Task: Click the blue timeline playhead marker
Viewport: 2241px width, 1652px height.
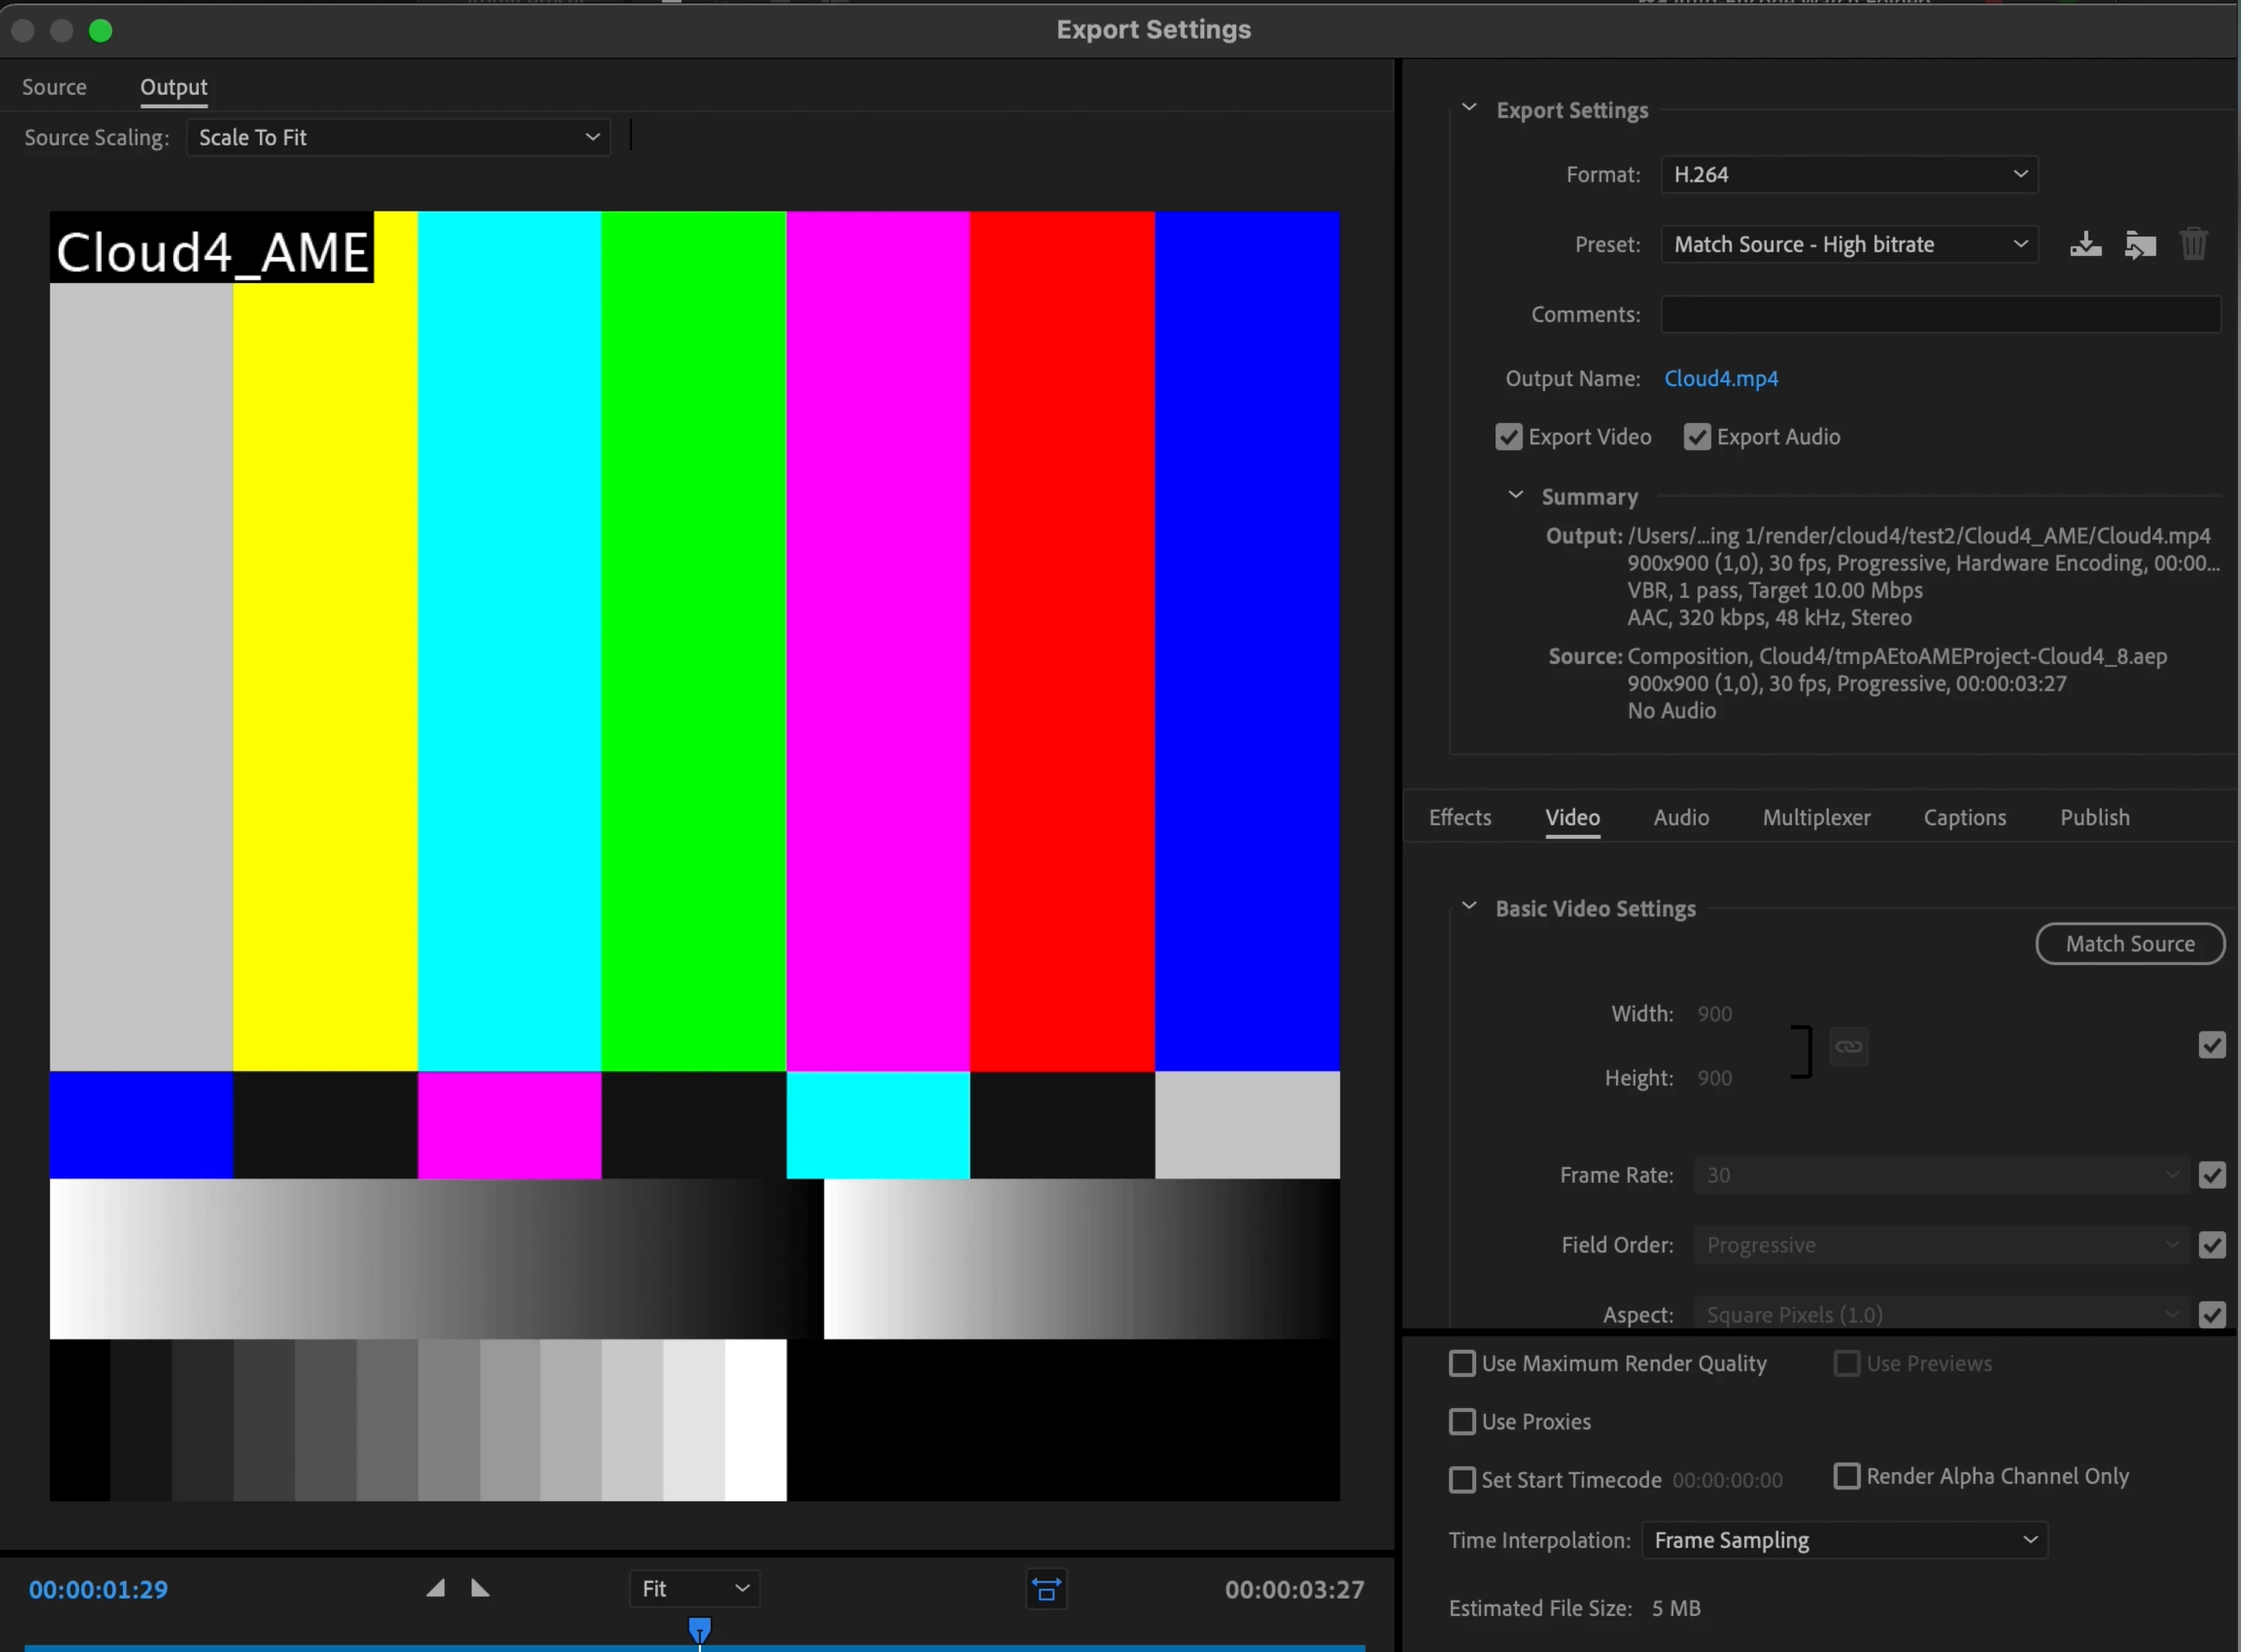Action: tap(700, 1628)
